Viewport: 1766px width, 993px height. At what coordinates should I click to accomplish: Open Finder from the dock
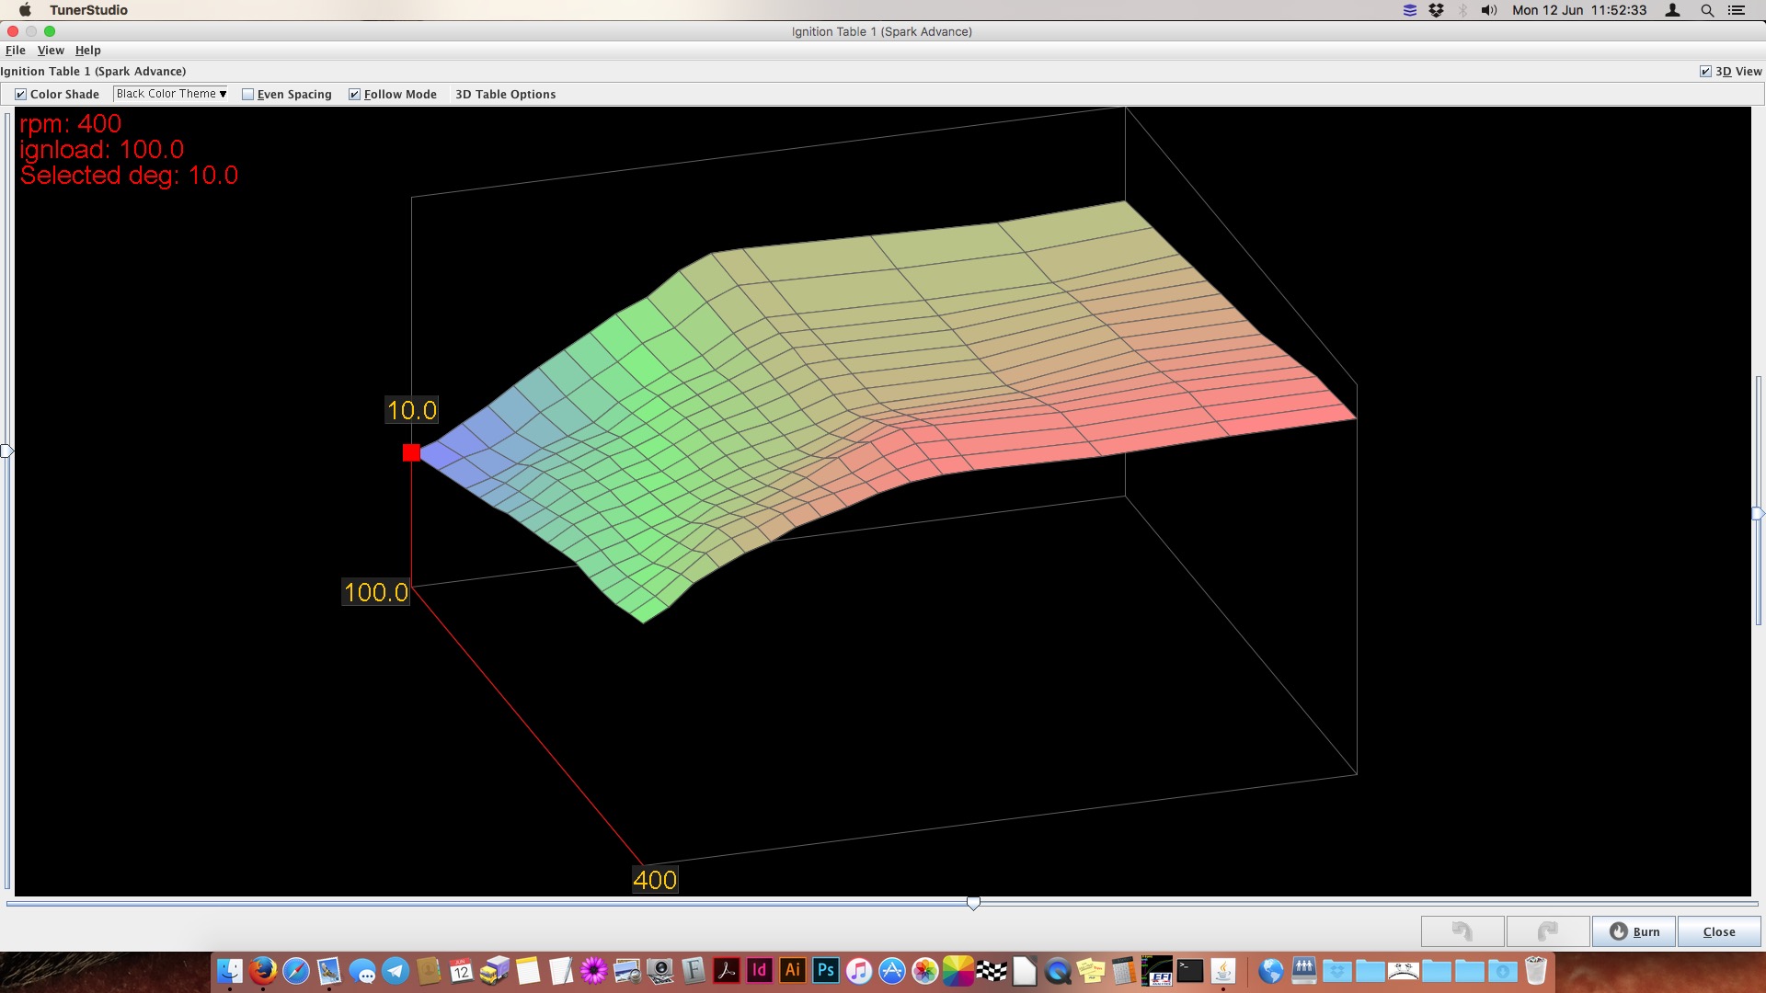pos(230,971)
